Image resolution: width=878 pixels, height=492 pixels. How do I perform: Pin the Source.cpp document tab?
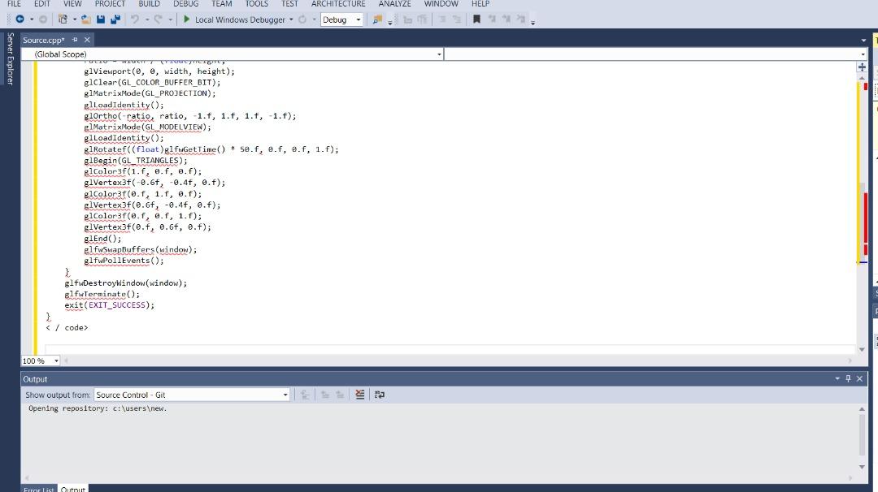(x=74, y=39)
